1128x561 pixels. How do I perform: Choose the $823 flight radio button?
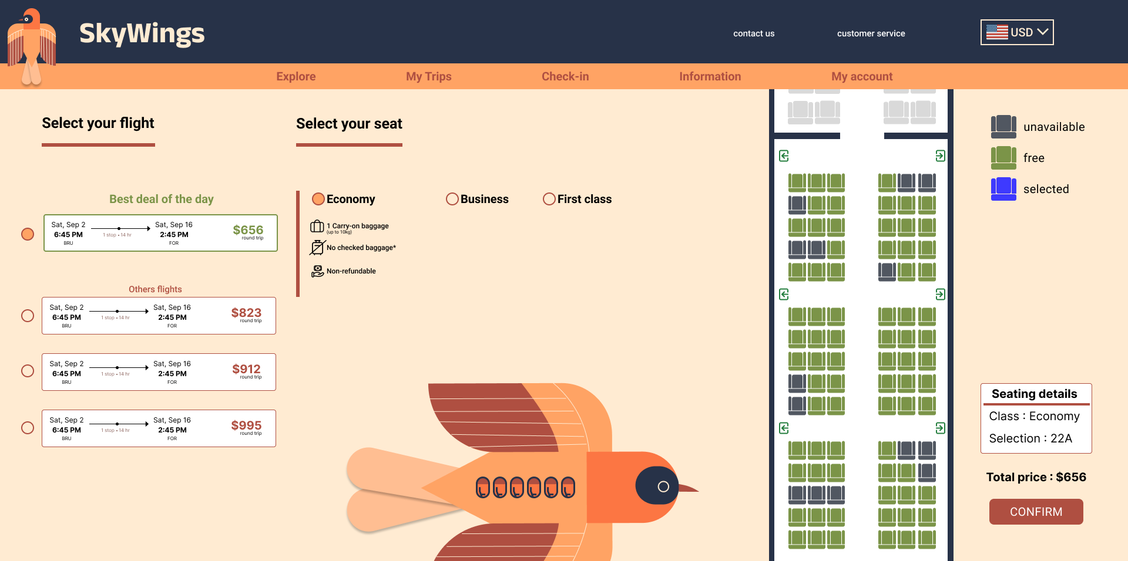click(28, 316)
